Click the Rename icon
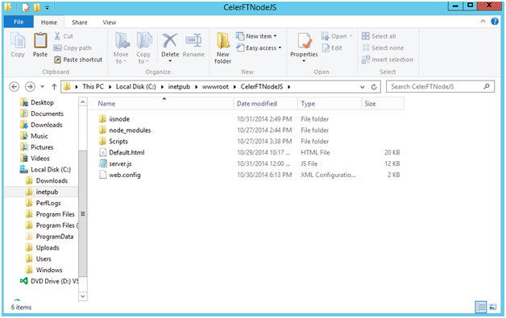Screen dimensions: 506x318 point(193,41)
